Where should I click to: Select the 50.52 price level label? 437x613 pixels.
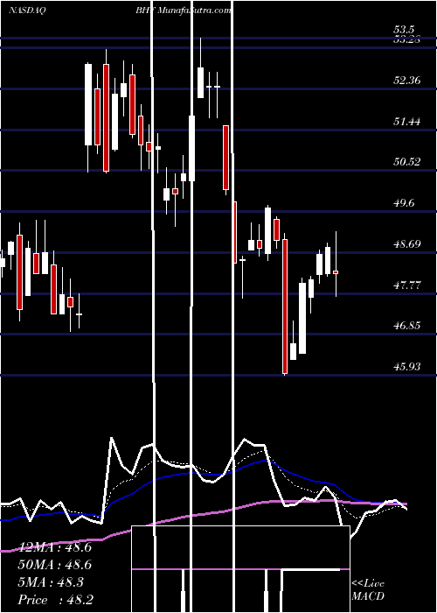tap(407, 162)
